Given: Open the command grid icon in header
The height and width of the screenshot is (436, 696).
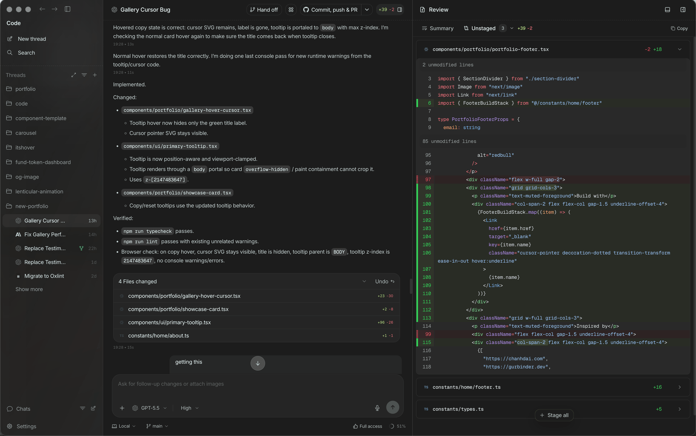Looking at the screenshot, I should point(291,10).
